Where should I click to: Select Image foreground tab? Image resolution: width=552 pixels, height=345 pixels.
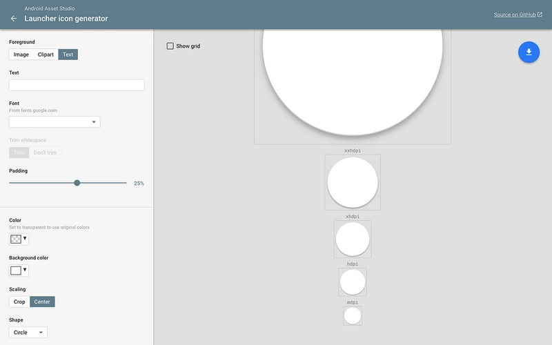(21, 55)
